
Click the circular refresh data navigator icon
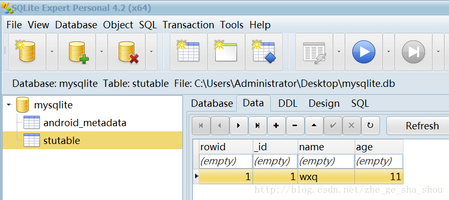370,126
